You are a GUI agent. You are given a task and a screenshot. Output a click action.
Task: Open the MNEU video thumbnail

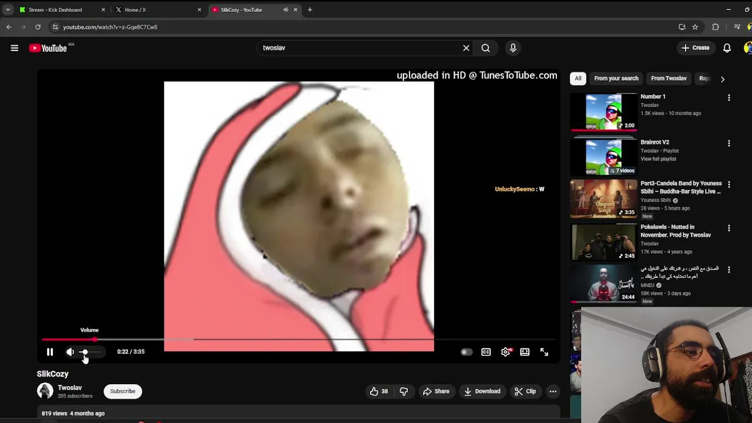tap(603, 283)
